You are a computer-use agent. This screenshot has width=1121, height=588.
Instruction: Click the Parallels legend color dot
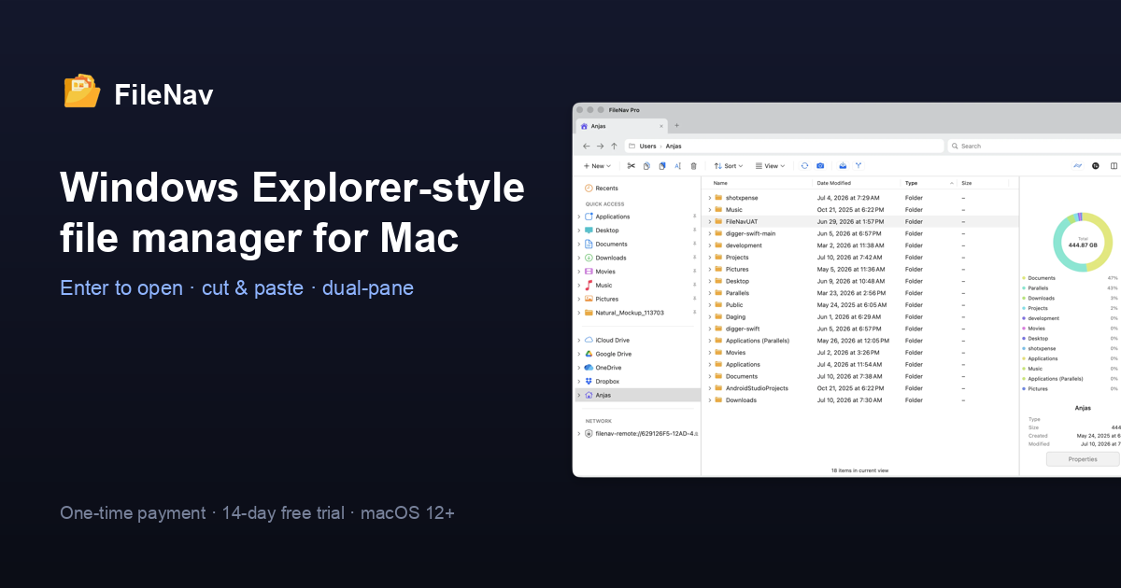coord(1024,288)
